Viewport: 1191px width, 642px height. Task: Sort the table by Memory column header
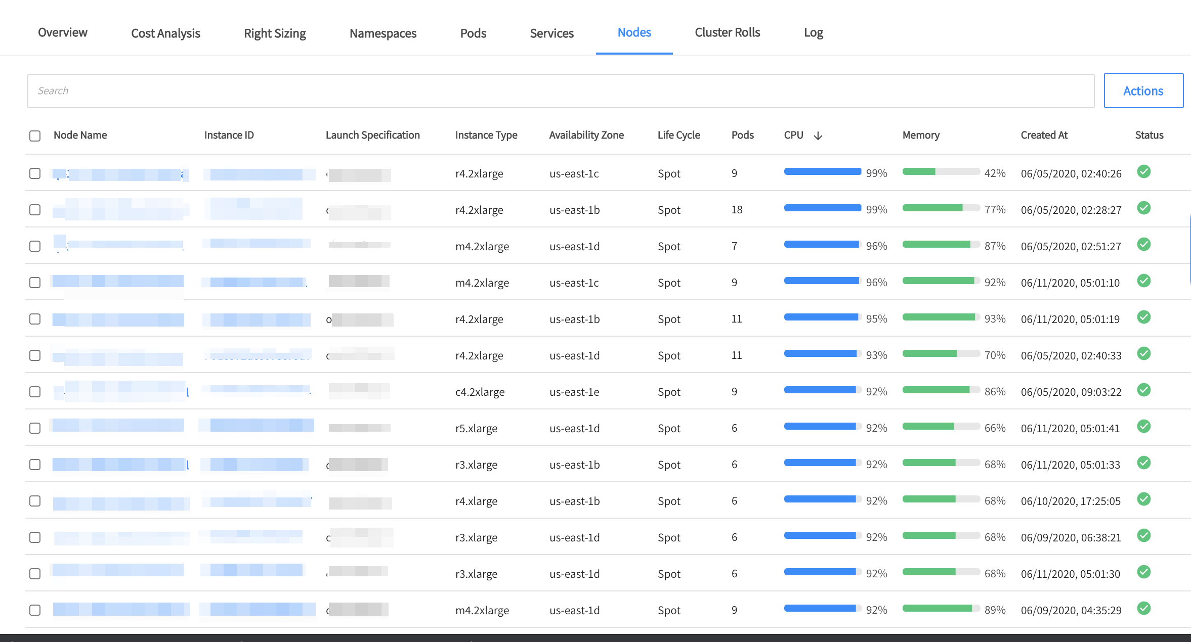coord(921,135)
